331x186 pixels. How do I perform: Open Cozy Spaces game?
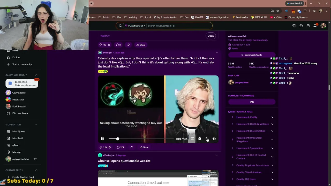point(19,93)
